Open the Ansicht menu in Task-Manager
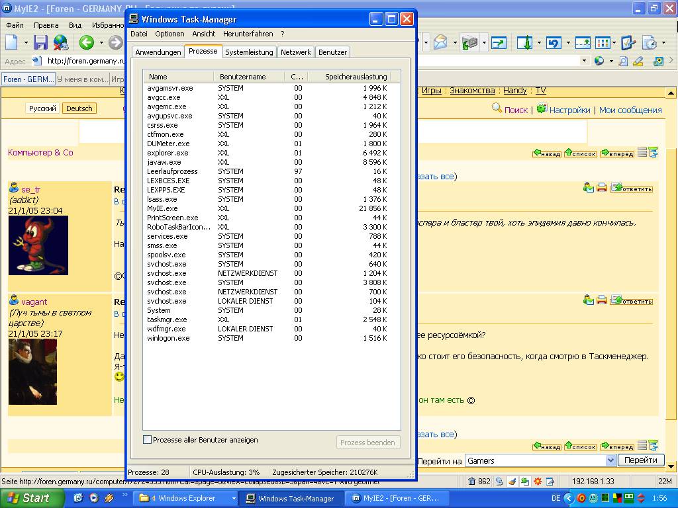 click(204, 34)
